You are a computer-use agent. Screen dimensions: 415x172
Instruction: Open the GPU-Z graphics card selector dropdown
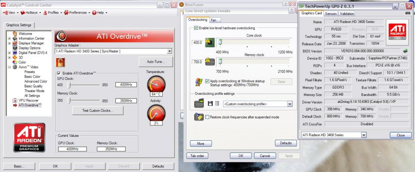point(364,135)
